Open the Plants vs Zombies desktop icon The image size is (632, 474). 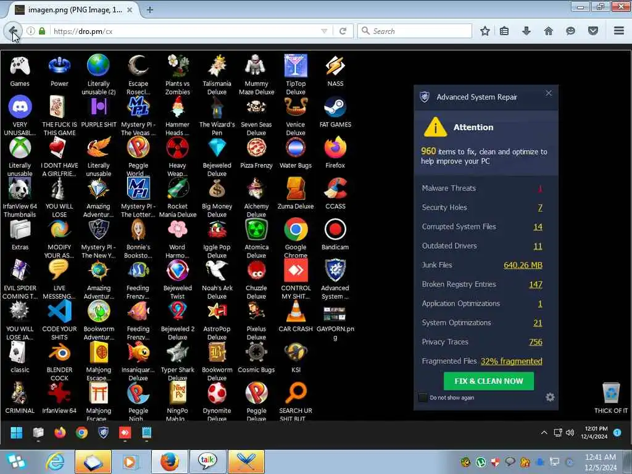[x=177, y=66]
